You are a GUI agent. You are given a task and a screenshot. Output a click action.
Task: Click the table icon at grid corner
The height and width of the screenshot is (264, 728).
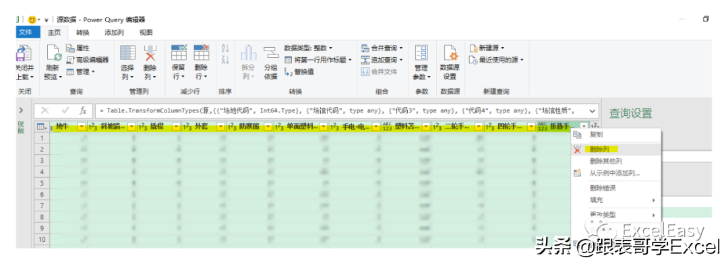point(40,126)
